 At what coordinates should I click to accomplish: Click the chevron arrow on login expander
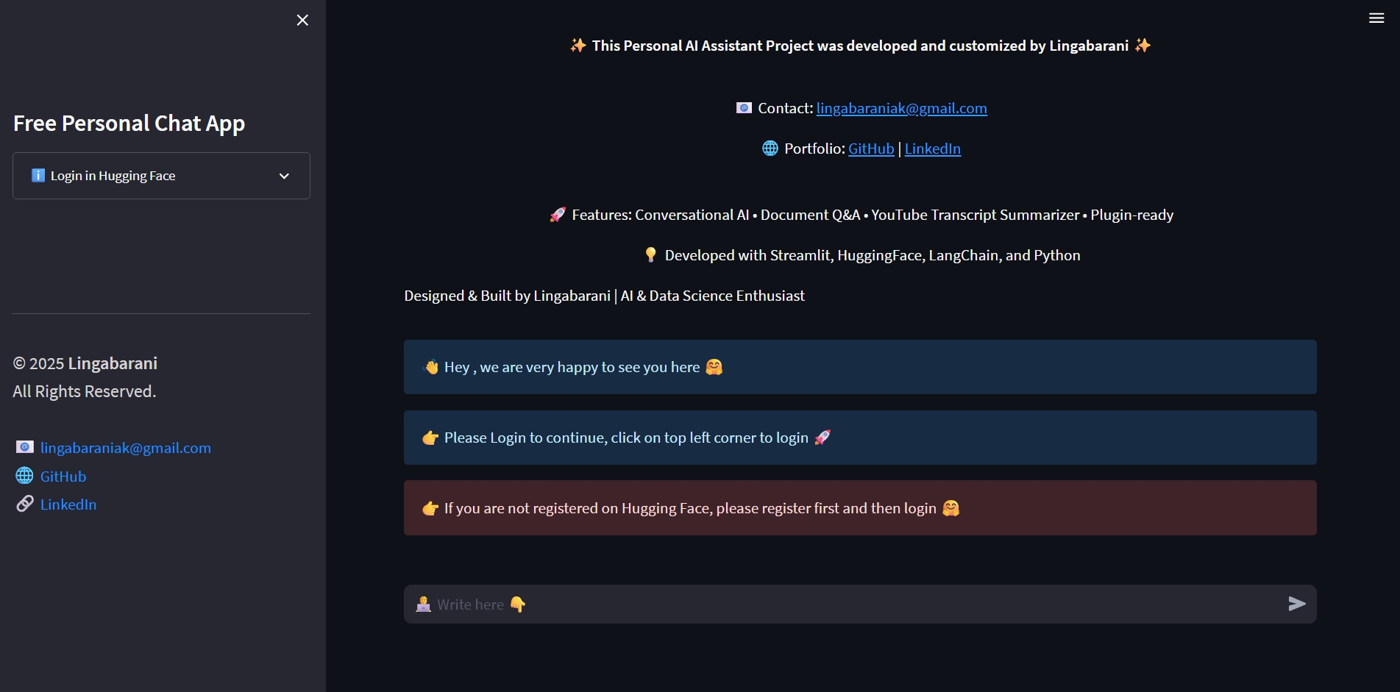[x=284, y=176]
